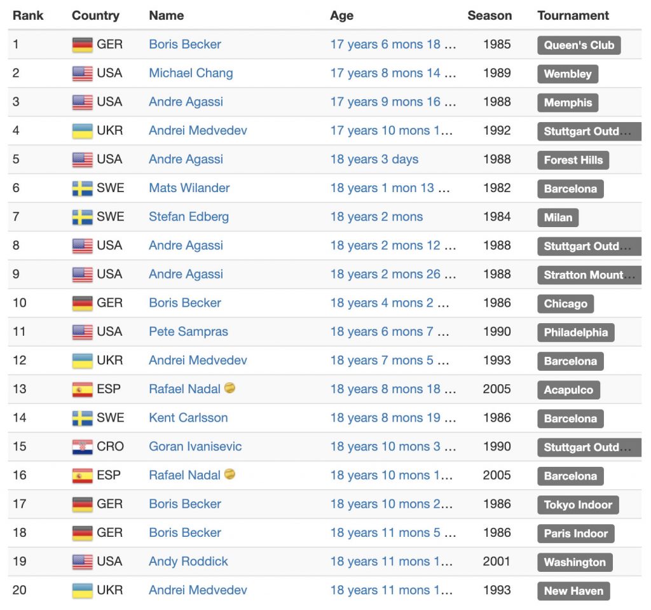This screenshot has width=651, height=610.
Task: Click the tennis ball icon in rank 13
Action: [230, 388]
